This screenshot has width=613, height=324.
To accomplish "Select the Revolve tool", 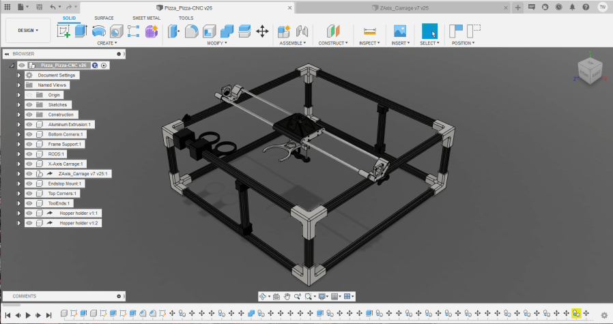I will (x=99, y=31).
